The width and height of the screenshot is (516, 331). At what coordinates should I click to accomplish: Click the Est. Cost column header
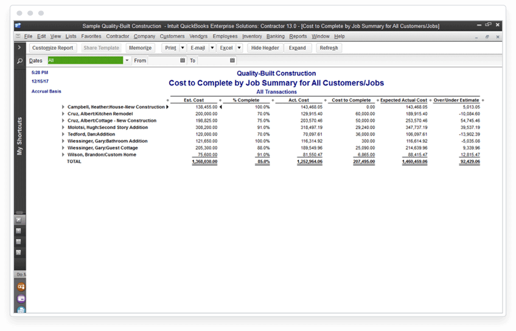click(x=194, y=100)
